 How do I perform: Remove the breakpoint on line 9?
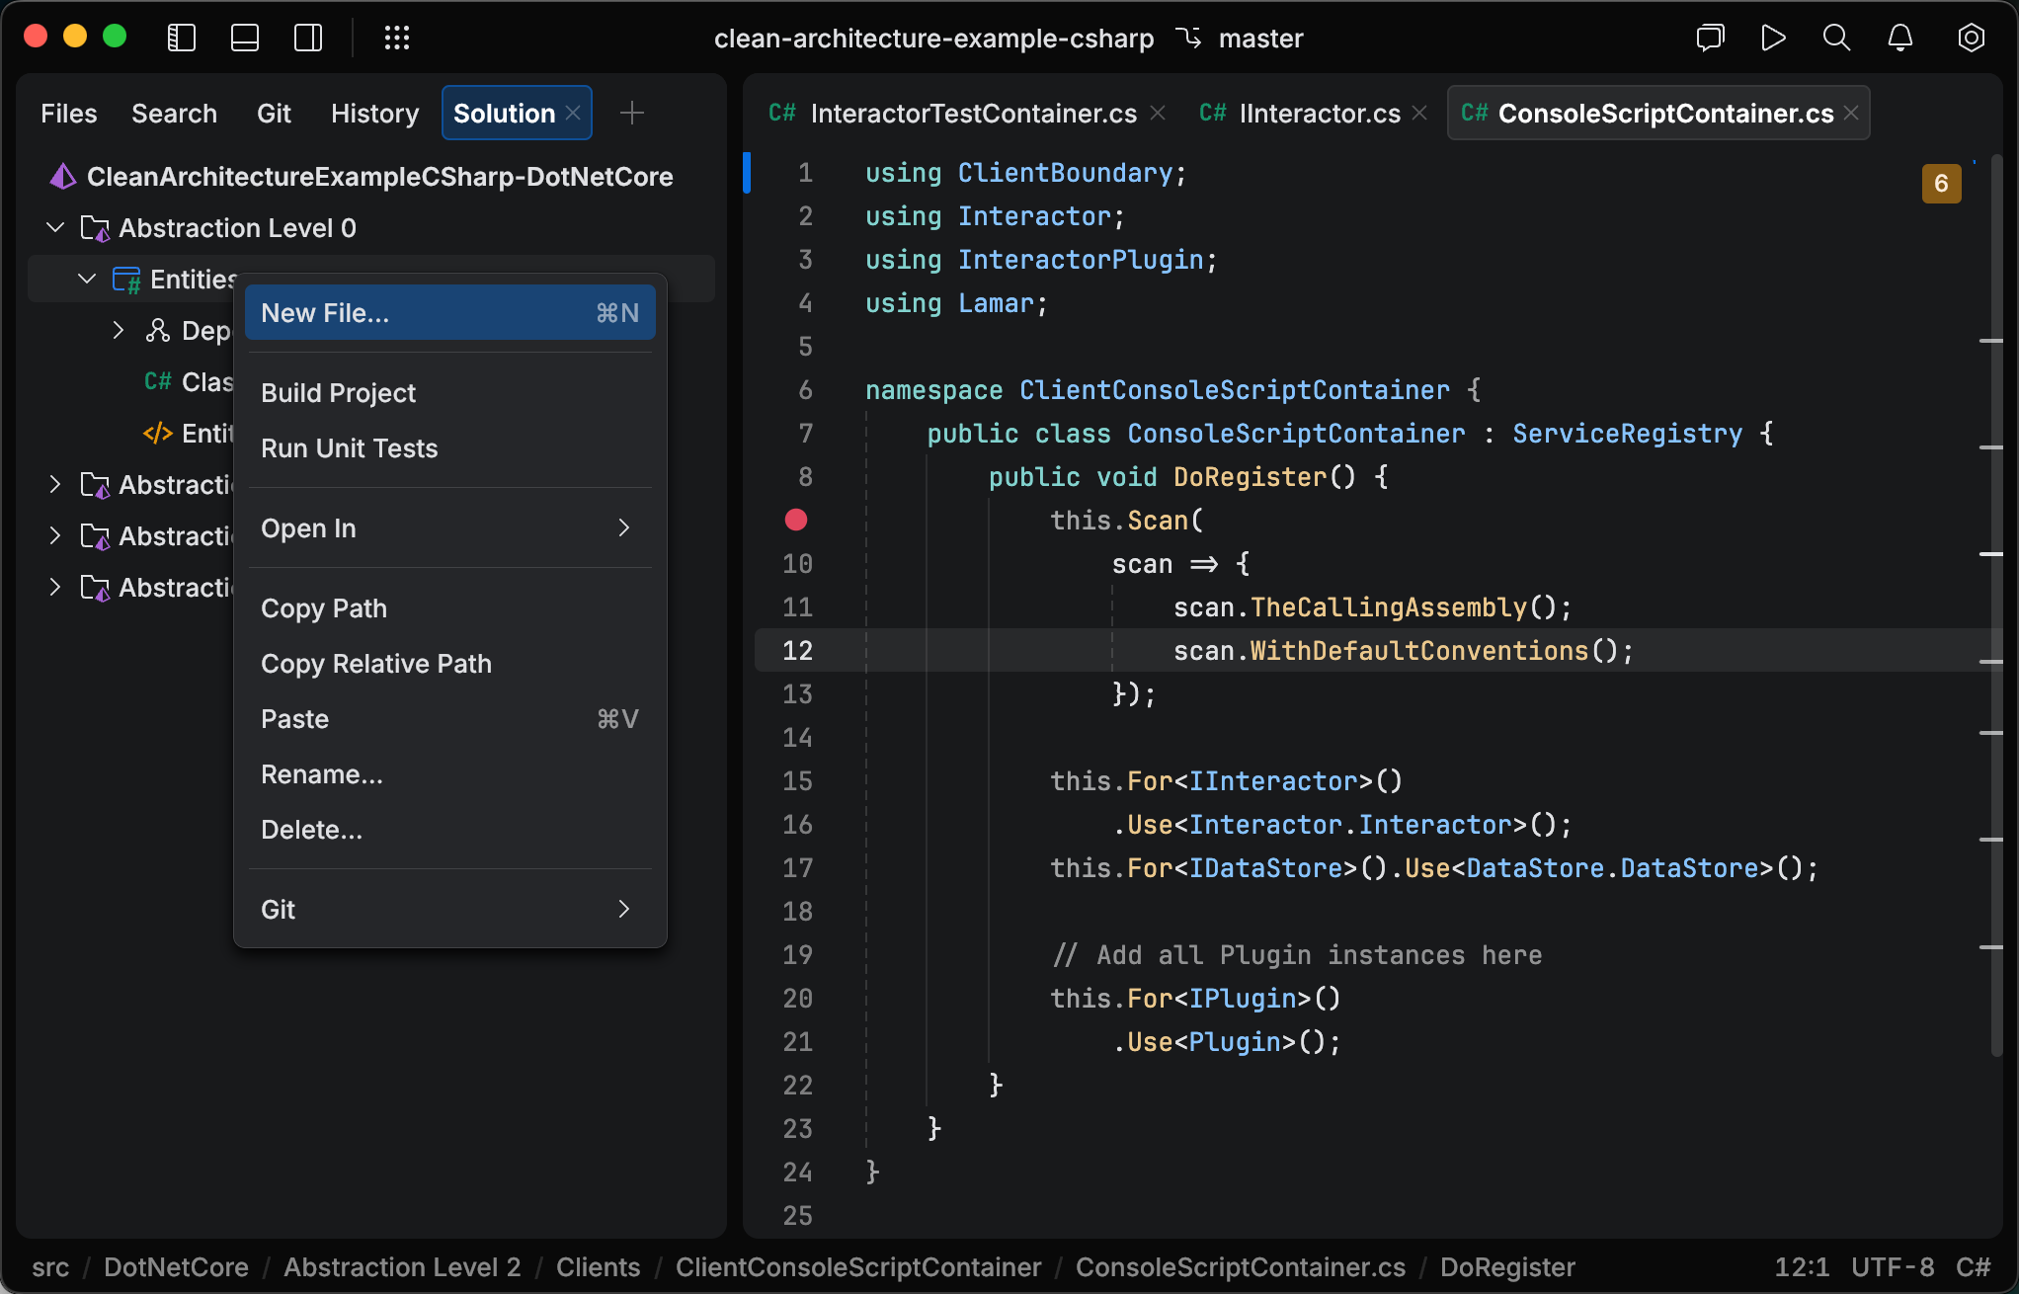point(796,520)
